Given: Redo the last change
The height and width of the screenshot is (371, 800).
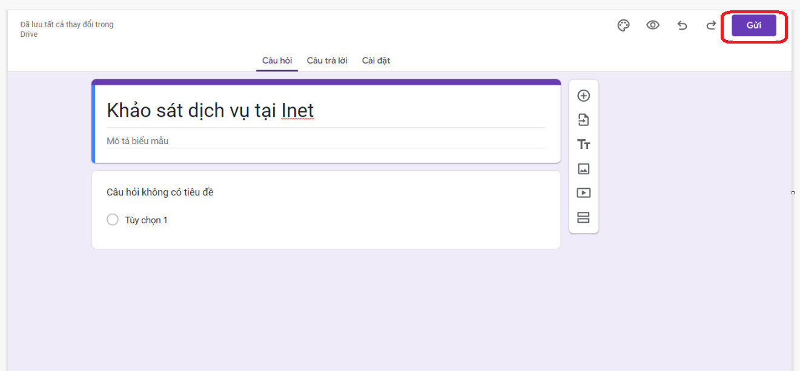Looking at the screenshot, I should tap(711, 25).
